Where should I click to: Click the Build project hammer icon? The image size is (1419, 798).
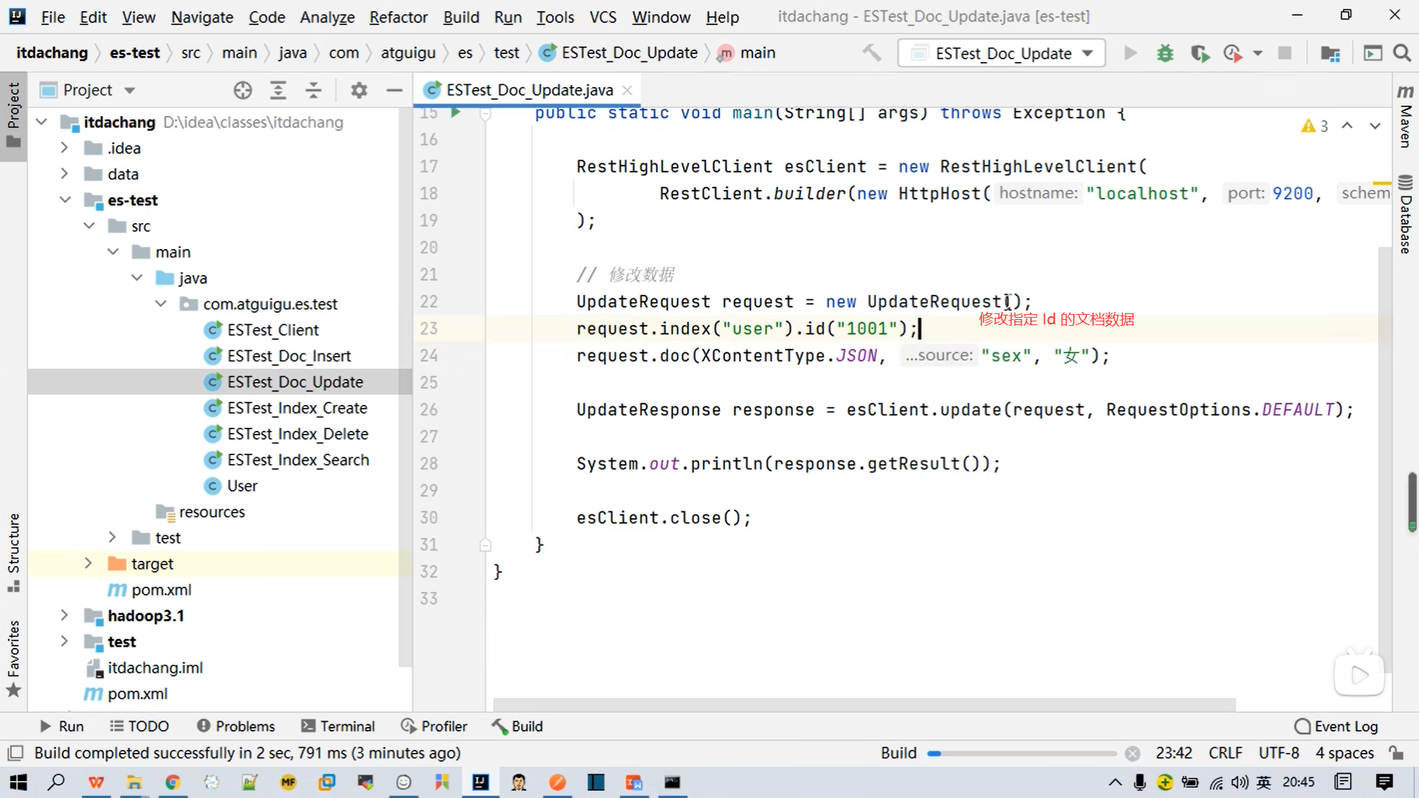coord(872,53)
